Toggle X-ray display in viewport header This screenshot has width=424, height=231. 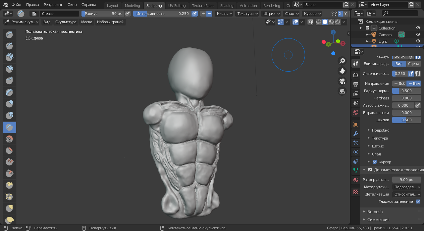[x=310, y=22]
